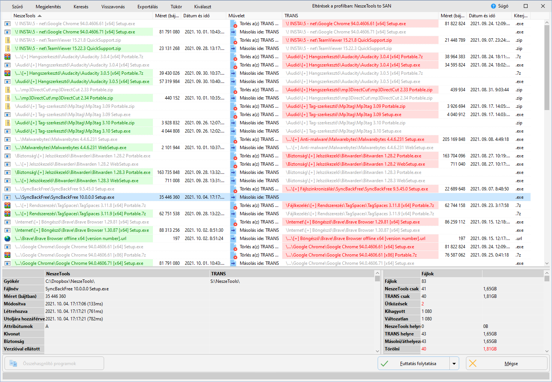This screenshot has height=382, width=552.
Task: Open the Kiválaszt menu
Action: (203, 6)
